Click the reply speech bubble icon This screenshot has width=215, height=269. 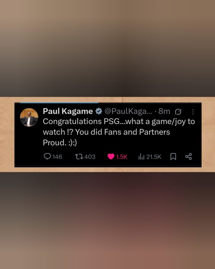(x=47, y=156)
